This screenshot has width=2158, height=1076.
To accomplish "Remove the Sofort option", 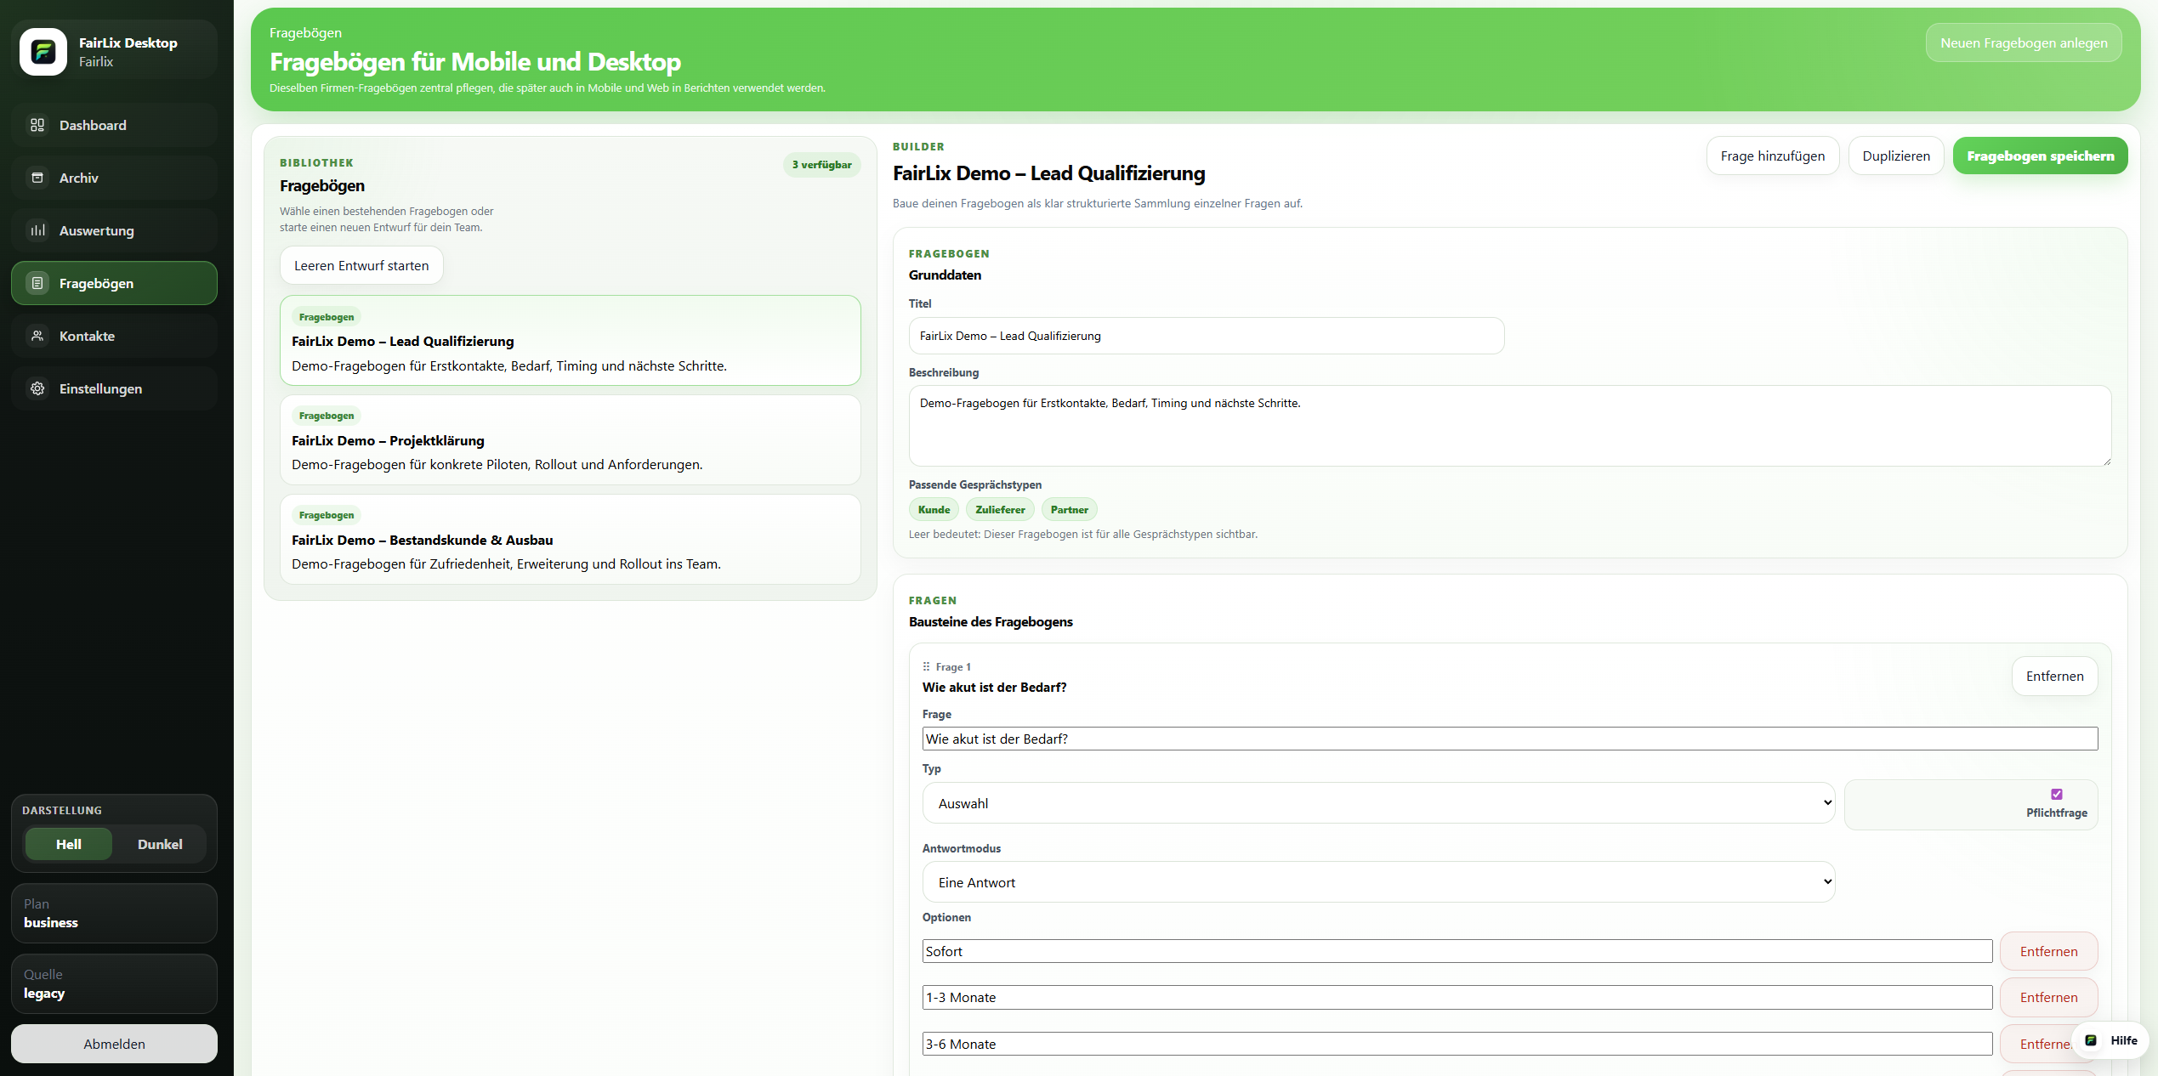I will coord(2048,951).
